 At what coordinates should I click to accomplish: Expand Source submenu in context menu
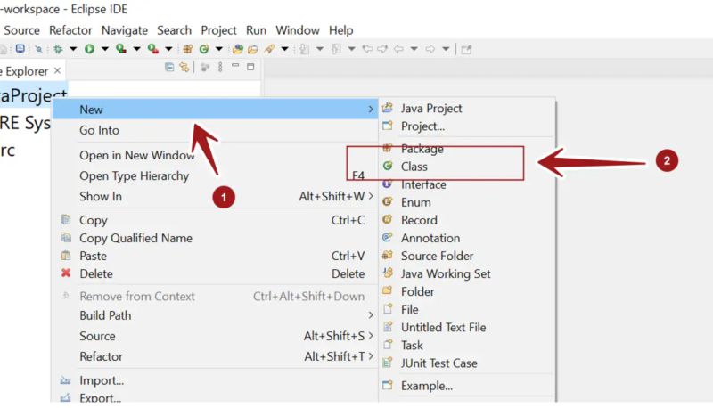[x=215, y=336]
